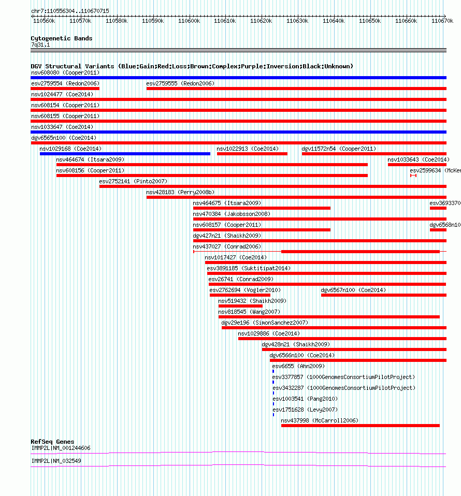Click the blue nsv1029168 gain bar
Viewport: 461px width, 496px height.
pyautogui.click(x=125, y=154)
